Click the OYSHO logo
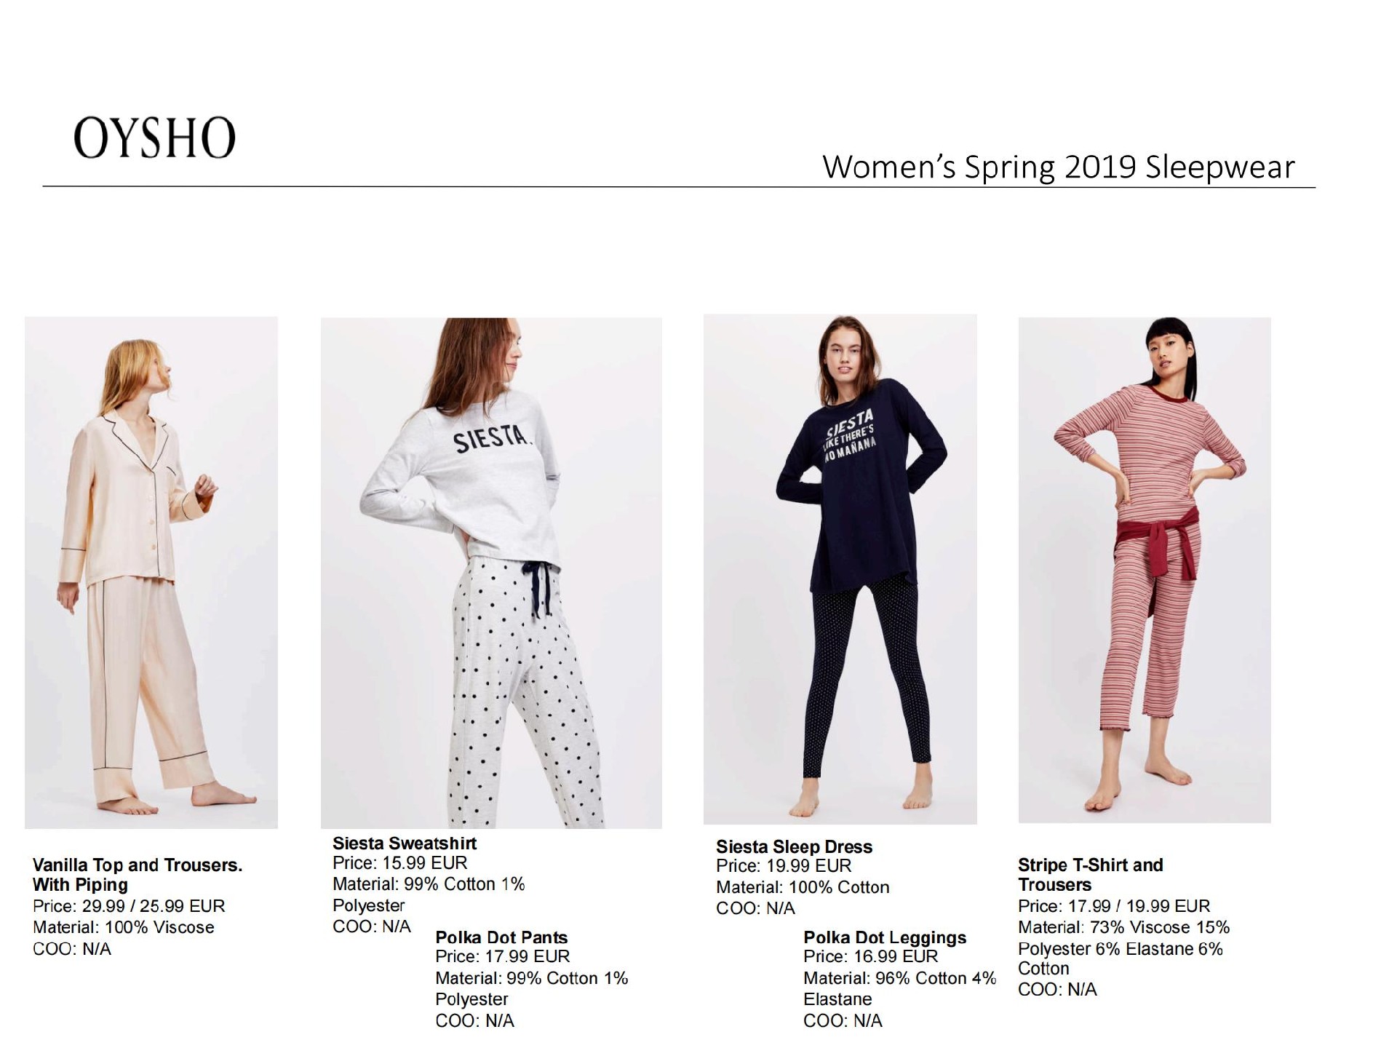The height and width of the screenshot is (1048, 1397). pyautogui.click(x=154, y=138)
